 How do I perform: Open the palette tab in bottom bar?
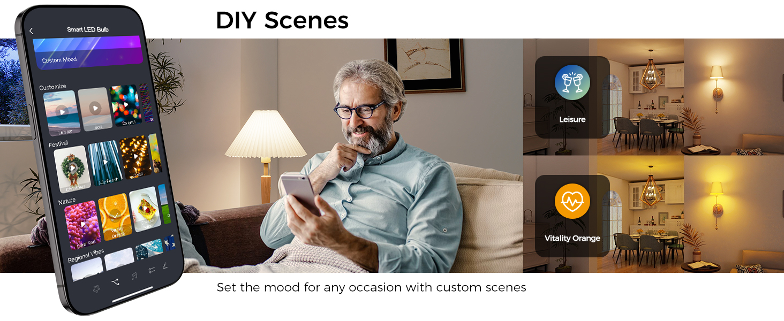pos(96,289)
